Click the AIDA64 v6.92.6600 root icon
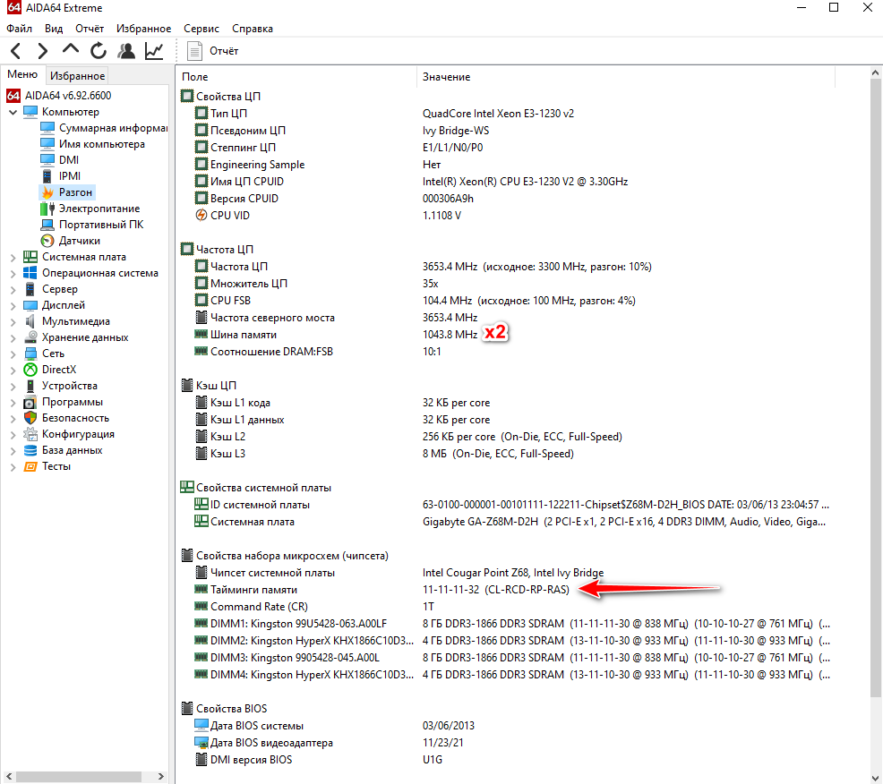The height and width of the screenshot is (784, 883). (13, 96)
